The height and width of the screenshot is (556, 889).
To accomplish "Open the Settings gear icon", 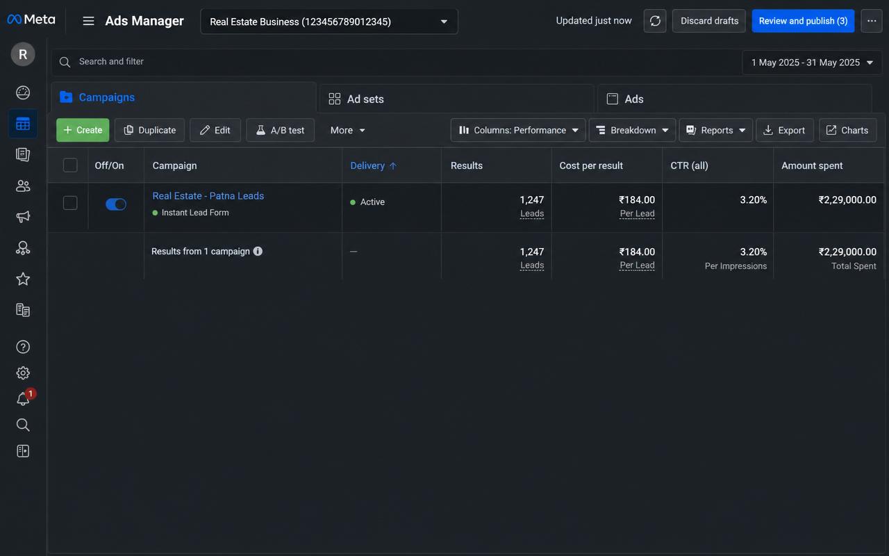I will pyautogui.click(x=23, y=373).
